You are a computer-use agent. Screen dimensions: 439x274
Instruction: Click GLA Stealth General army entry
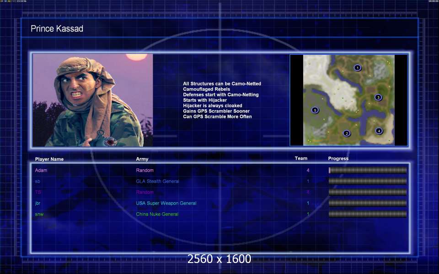point(157,181)
